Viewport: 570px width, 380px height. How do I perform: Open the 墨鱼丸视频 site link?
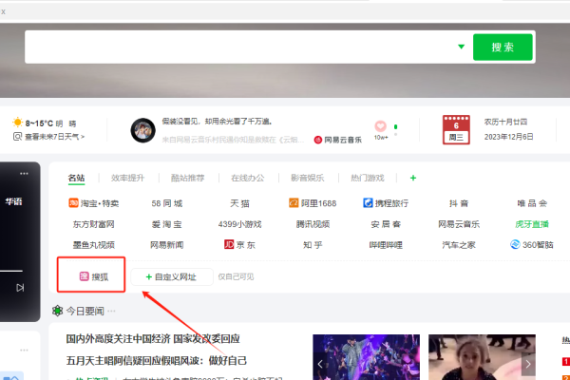(x=94, y=245)
